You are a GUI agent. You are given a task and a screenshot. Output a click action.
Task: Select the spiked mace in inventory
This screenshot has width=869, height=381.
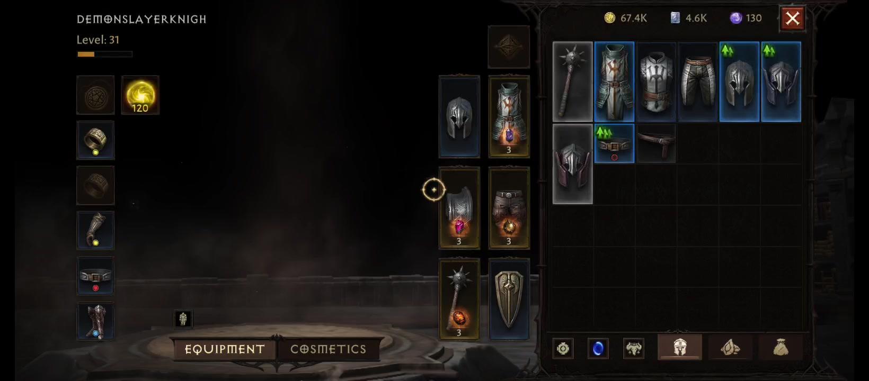572,82
